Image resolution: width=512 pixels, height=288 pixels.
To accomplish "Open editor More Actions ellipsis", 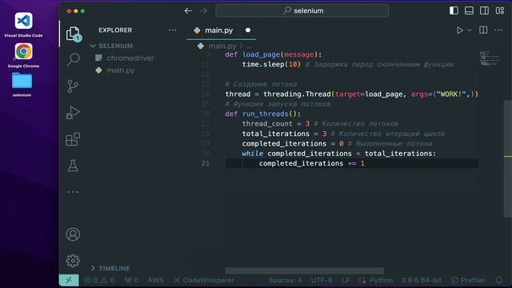I will coord(498,30).
